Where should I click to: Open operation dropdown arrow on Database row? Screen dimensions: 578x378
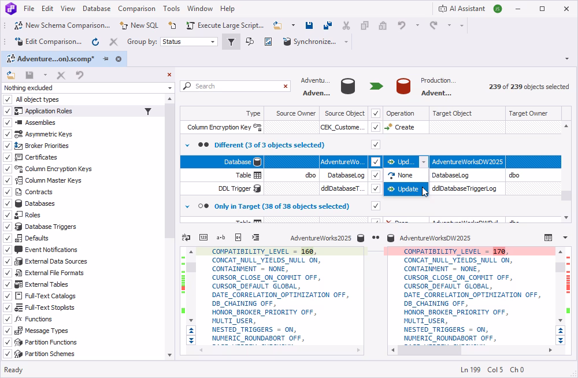(424, 162)
